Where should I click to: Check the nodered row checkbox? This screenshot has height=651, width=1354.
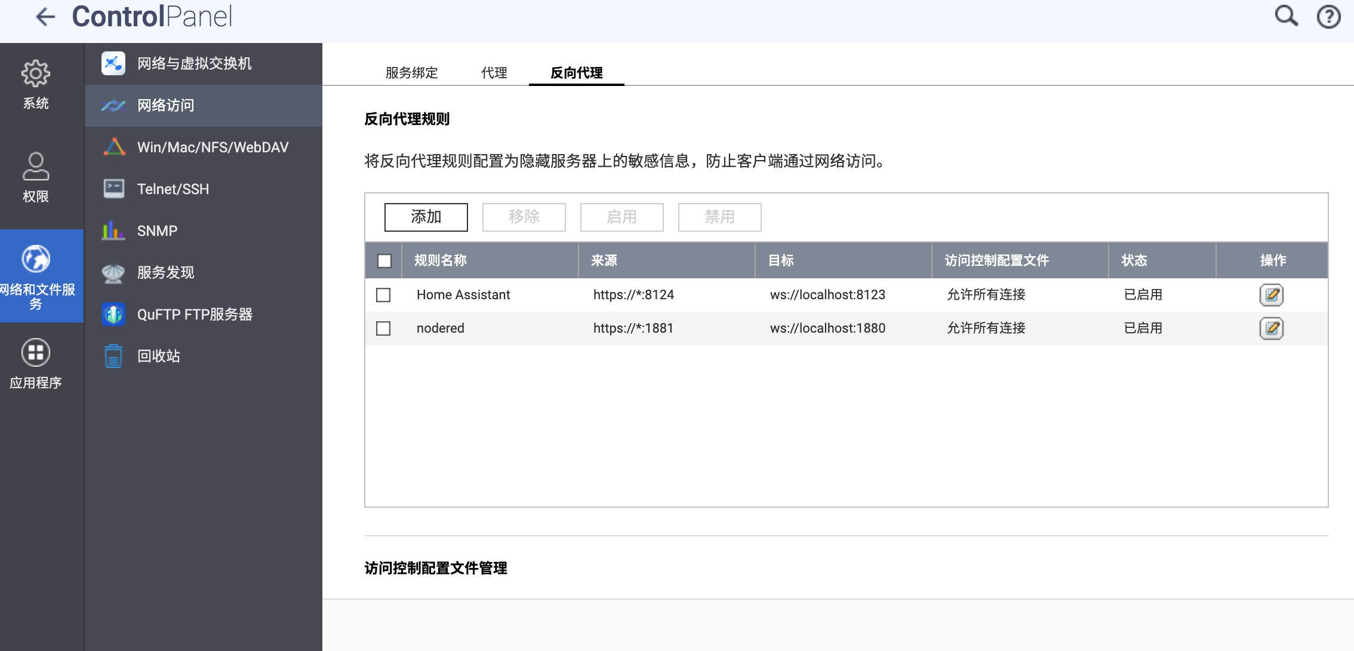pyautogui.click(x=383, y=328)
